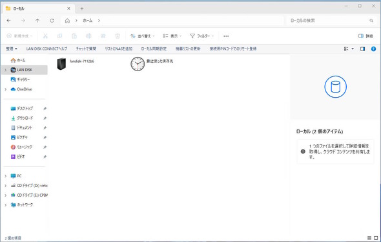
Task: Click the blue help icon
Action: pos(373,49)
